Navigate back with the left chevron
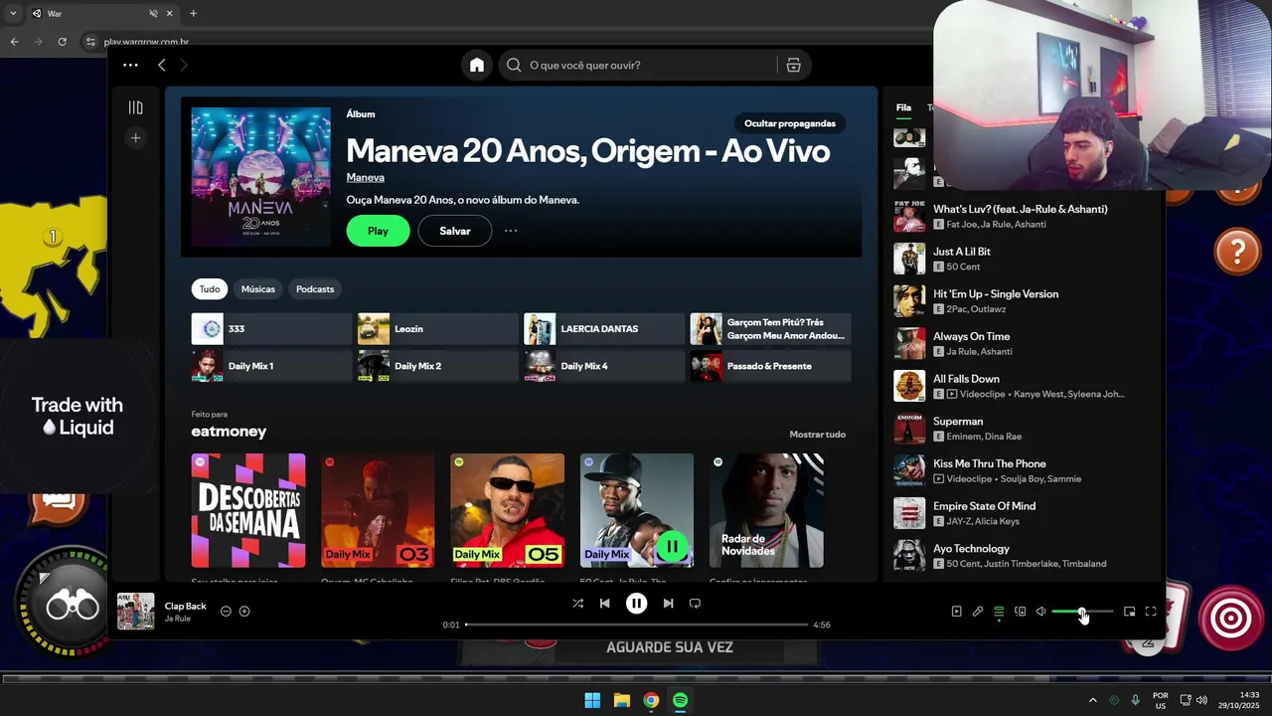This screenshot has width=1272, height=716. [162, 65]
